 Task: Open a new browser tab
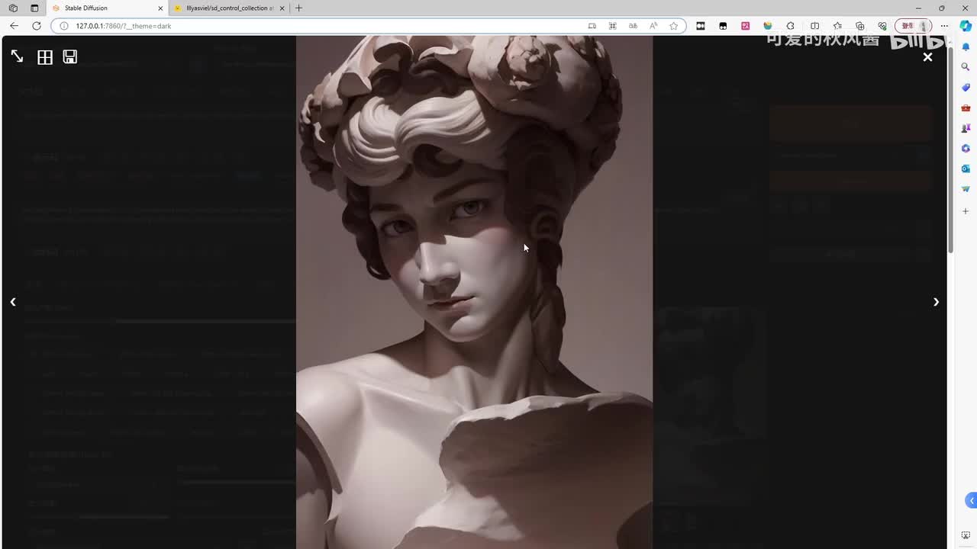pyautogui.click(x=298, y=8)
